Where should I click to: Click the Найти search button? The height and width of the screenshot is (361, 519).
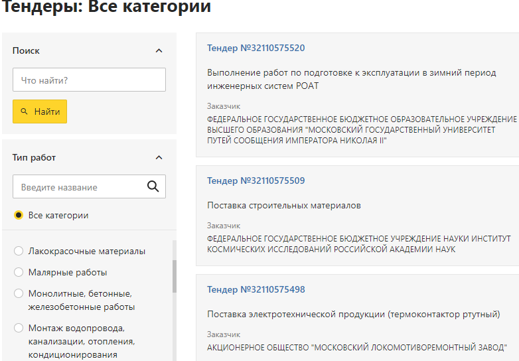point(40,111)
